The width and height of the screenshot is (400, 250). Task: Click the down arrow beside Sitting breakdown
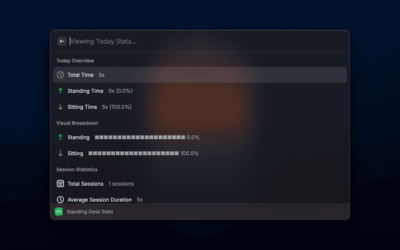pos(60,153)
